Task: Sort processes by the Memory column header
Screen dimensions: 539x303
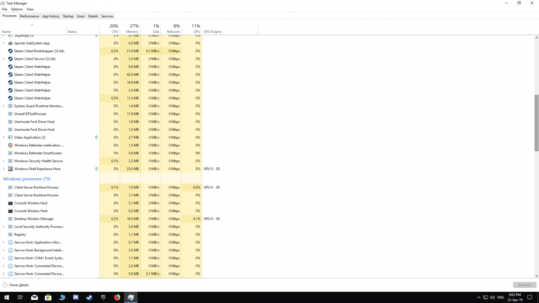Action: (x=130, y=29)
